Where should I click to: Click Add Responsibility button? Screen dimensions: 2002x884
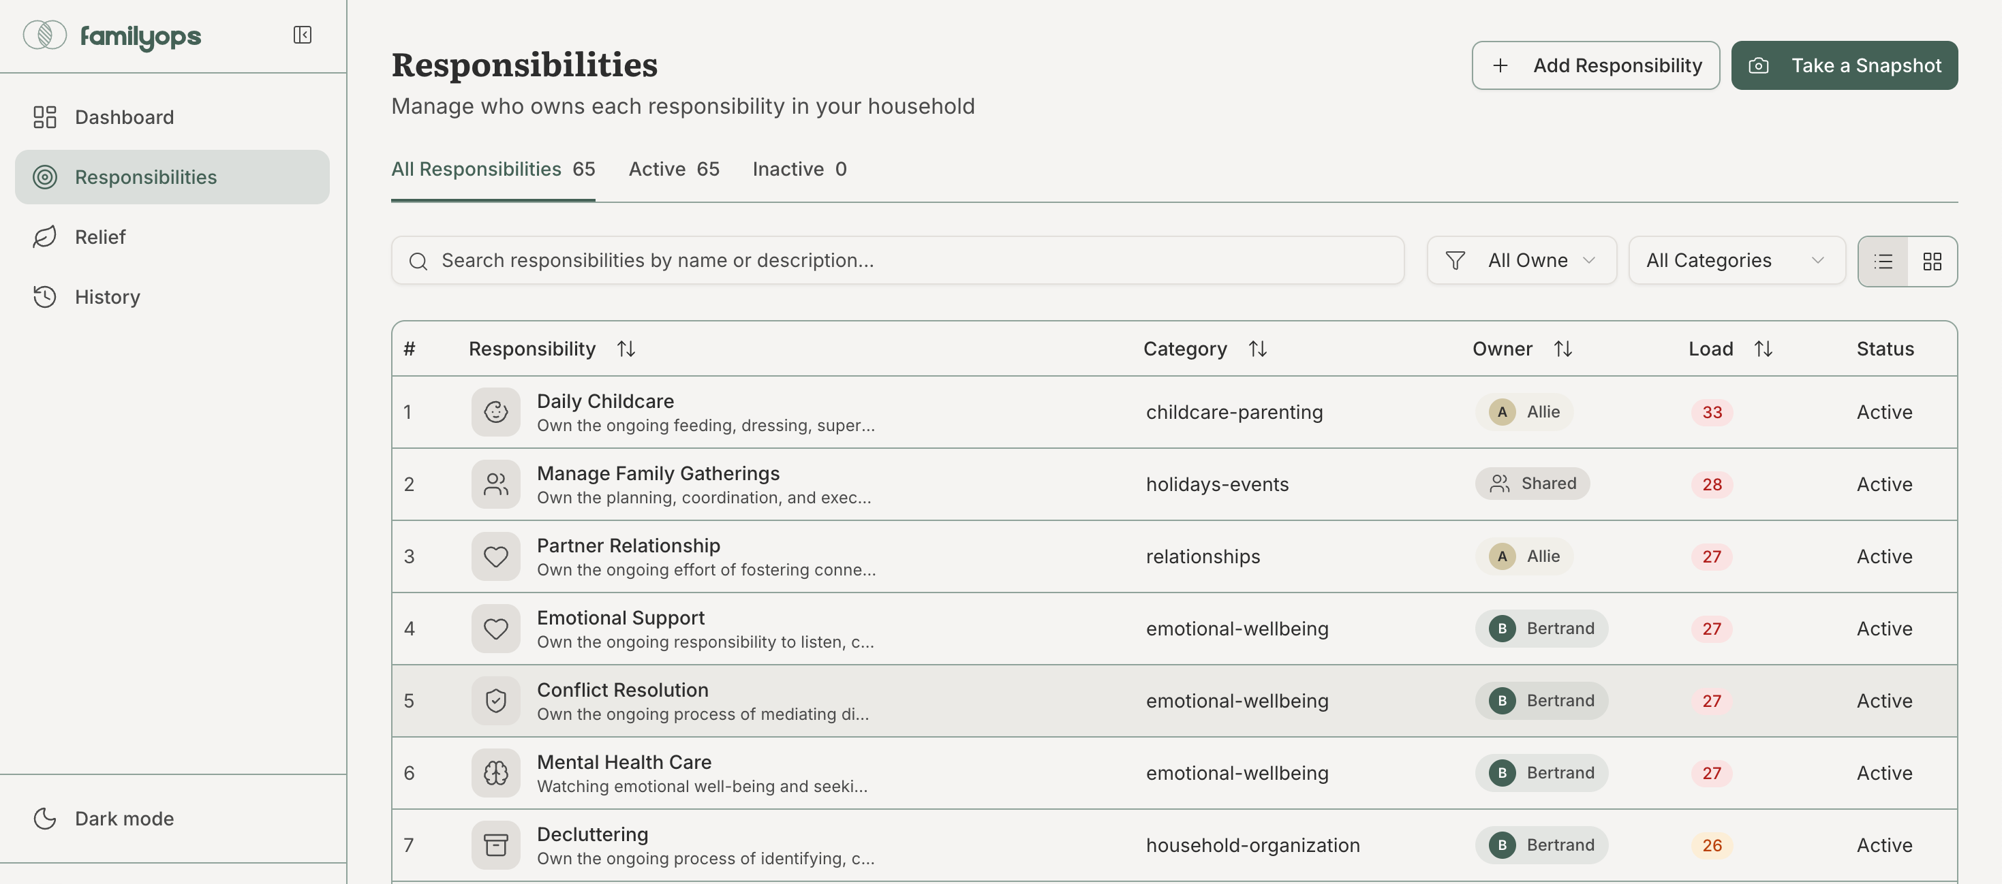(x=1595, y=65)
